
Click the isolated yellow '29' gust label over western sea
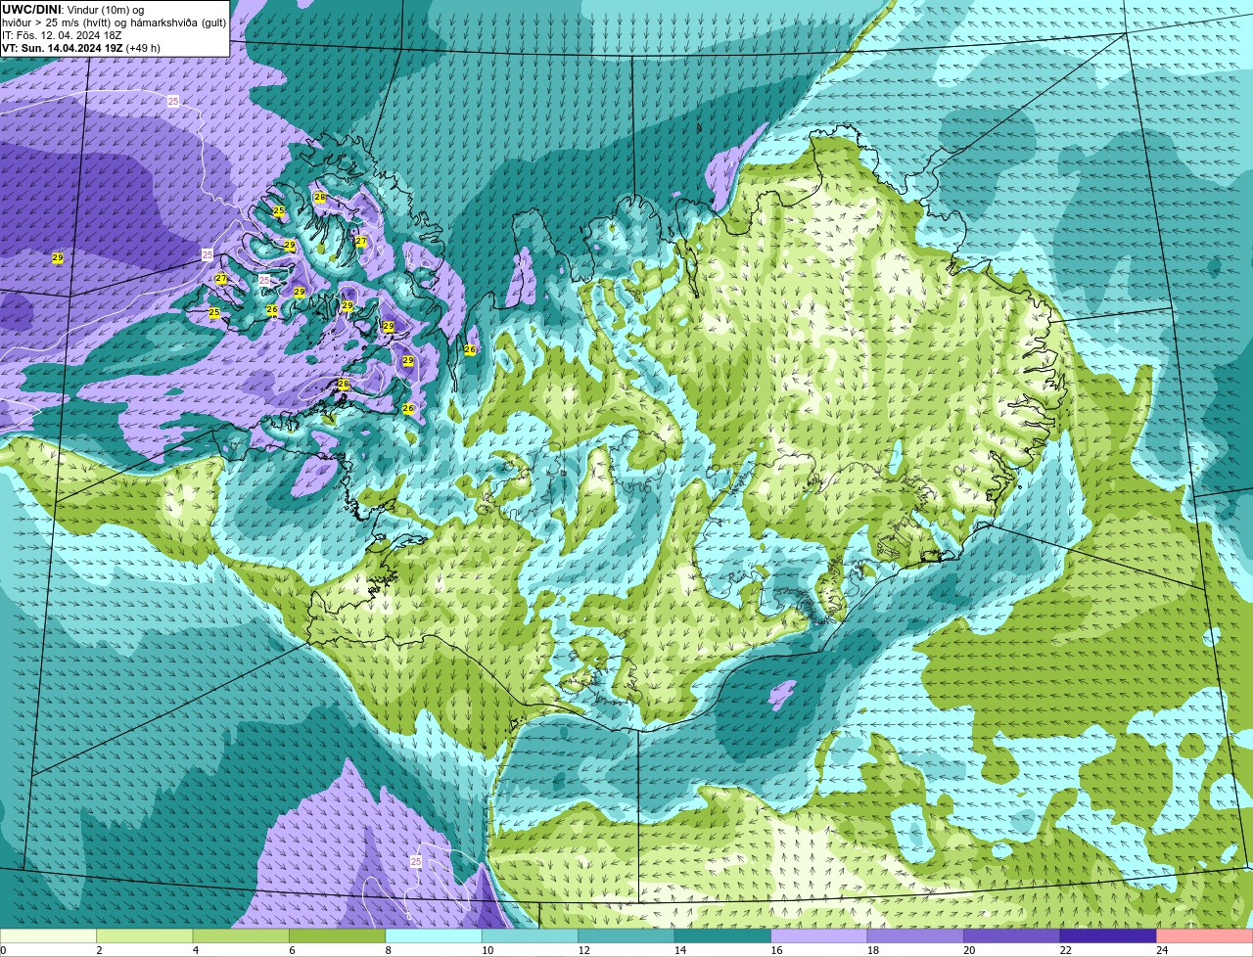[58, 257]
